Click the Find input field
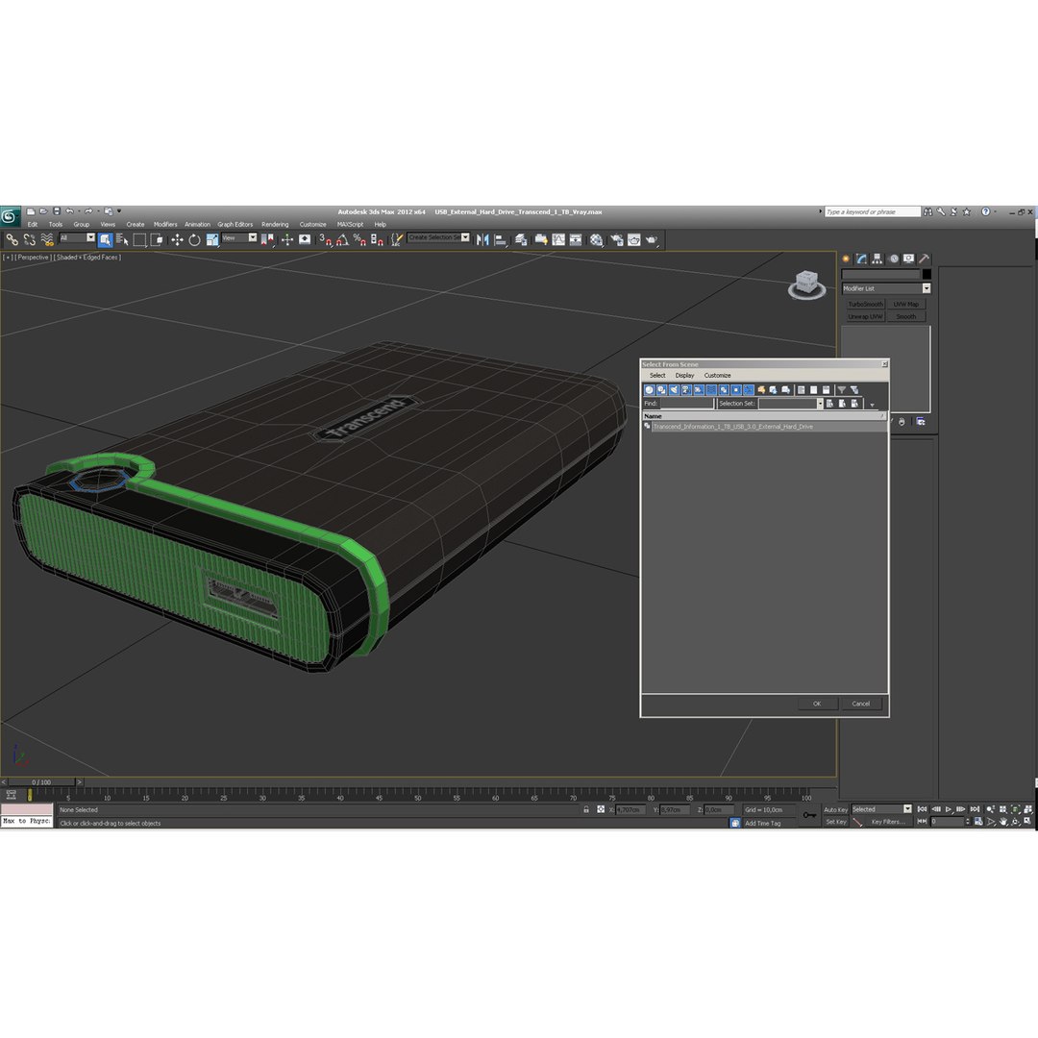Screen dimensions: 1038x1038 [x=686, y=403]
